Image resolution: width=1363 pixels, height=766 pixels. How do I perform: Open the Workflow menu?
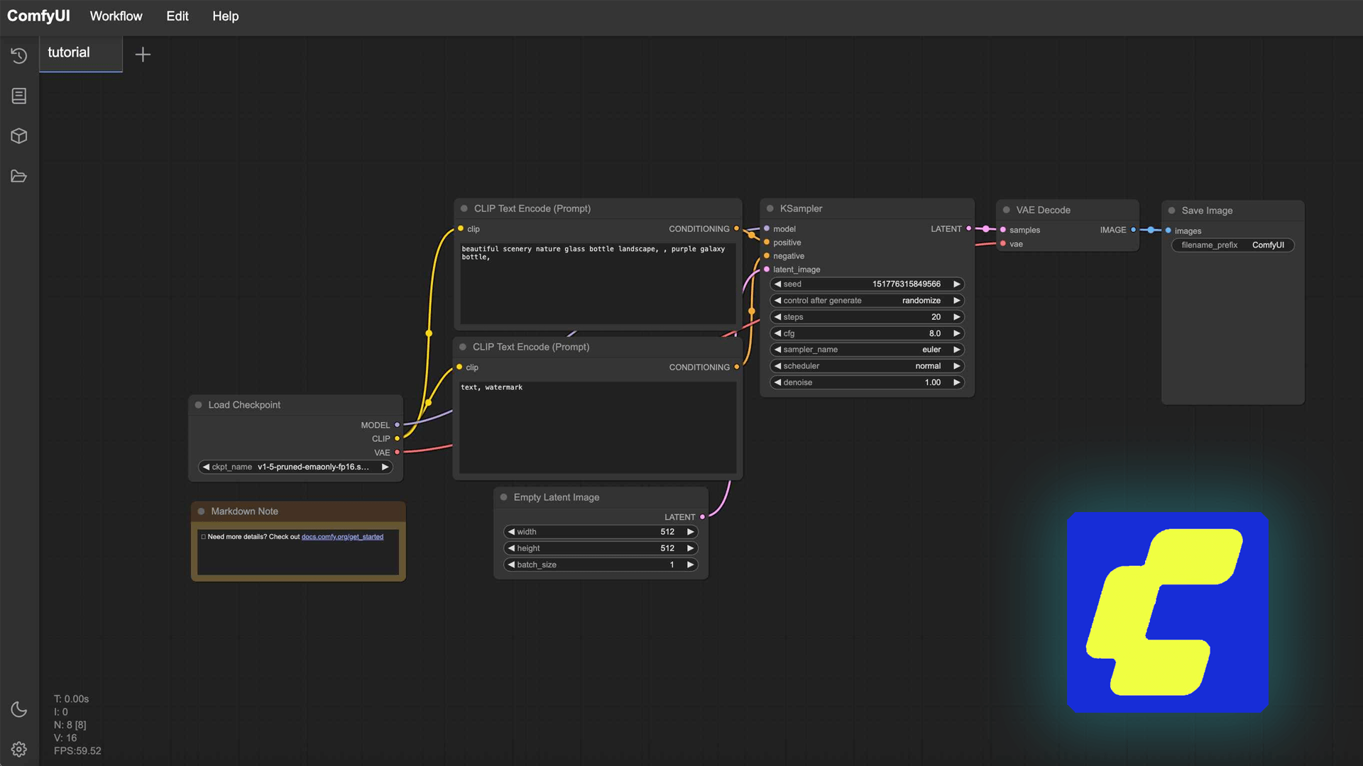(x=116, y=16)
